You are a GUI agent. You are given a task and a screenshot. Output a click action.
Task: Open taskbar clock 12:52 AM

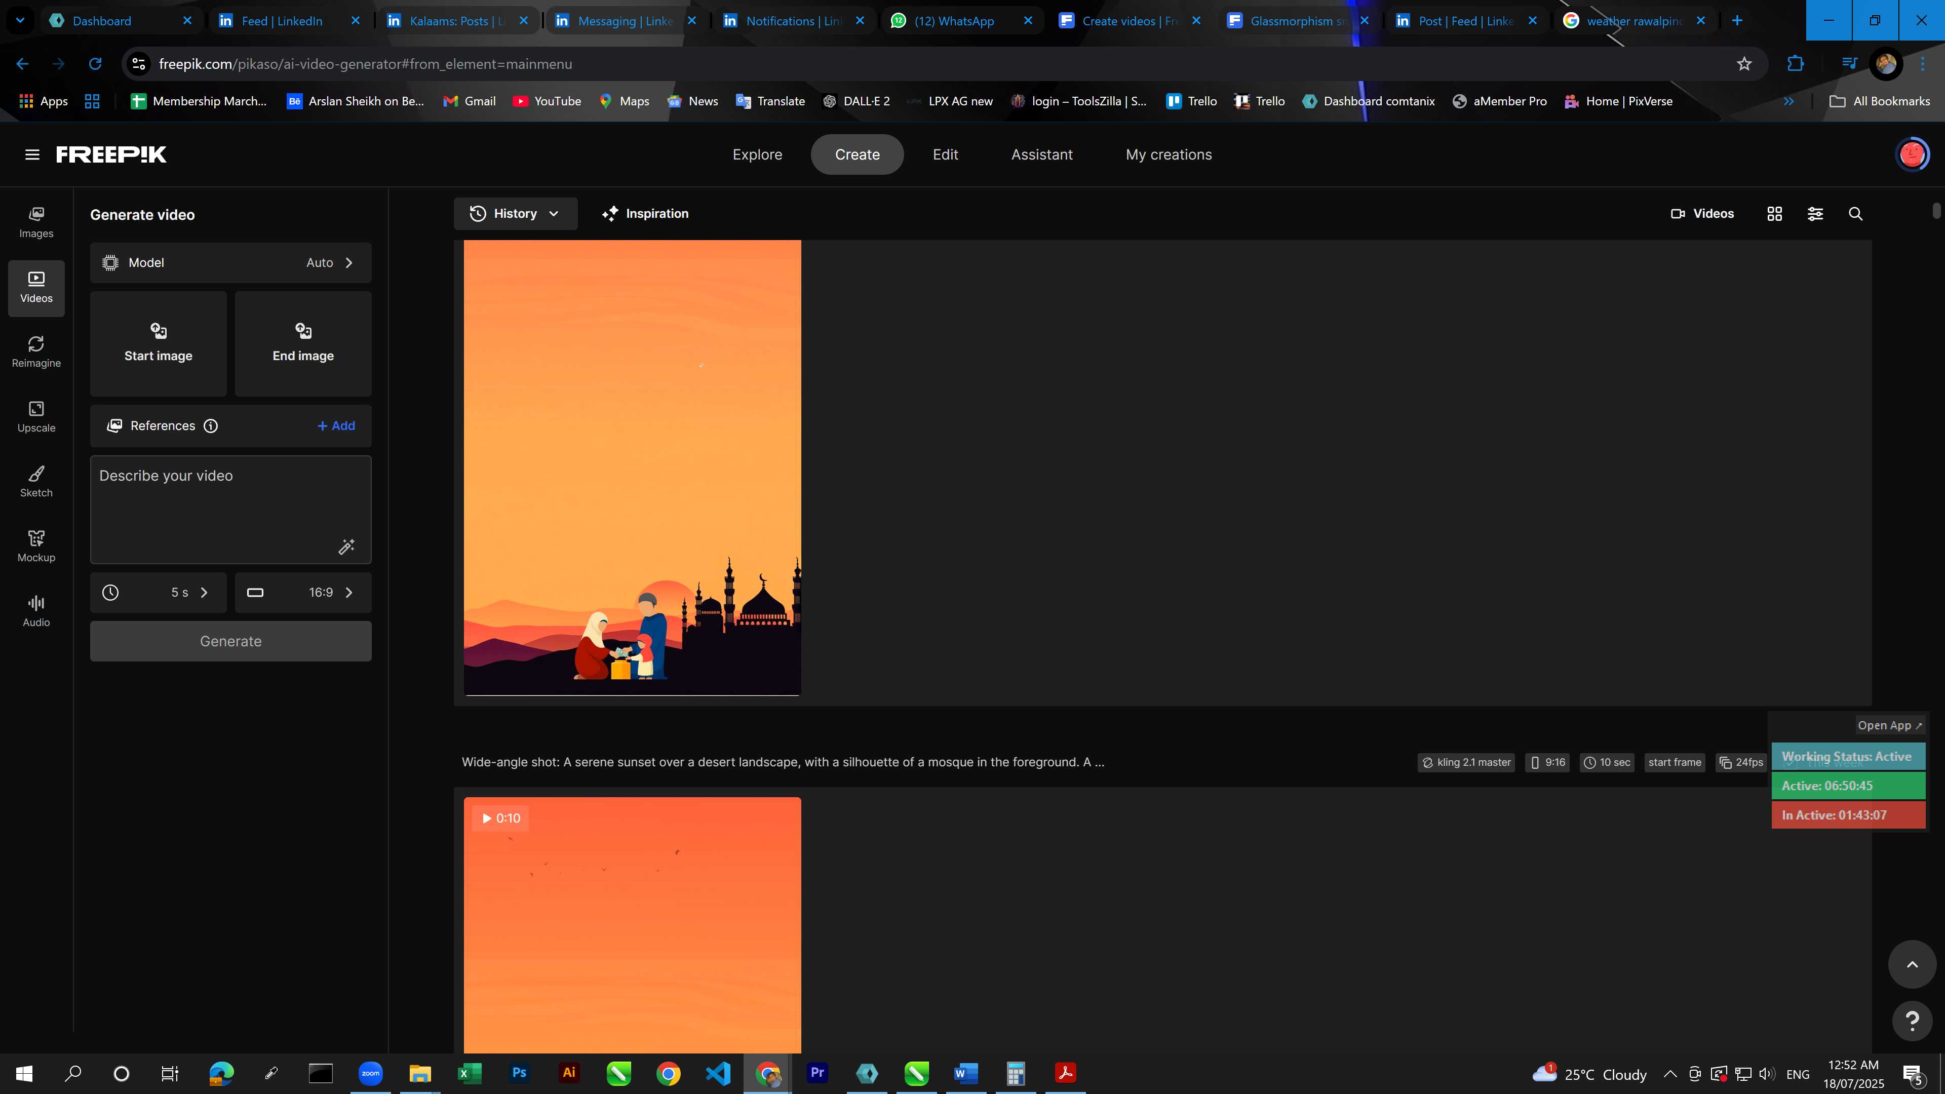click(1854, 1074)
